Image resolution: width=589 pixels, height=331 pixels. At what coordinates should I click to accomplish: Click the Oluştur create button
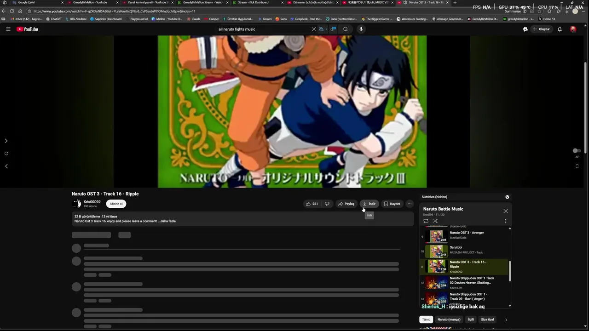(542, 29)
